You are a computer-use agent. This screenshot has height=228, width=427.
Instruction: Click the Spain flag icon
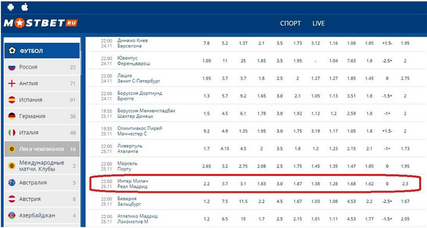point(12,100)
